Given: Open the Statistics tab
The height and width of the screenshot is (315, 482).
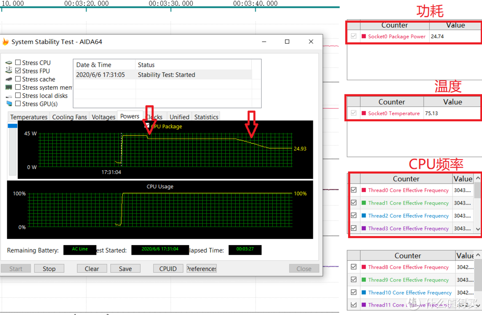Looking at the screenshot, I should click(x=206, y=117).
